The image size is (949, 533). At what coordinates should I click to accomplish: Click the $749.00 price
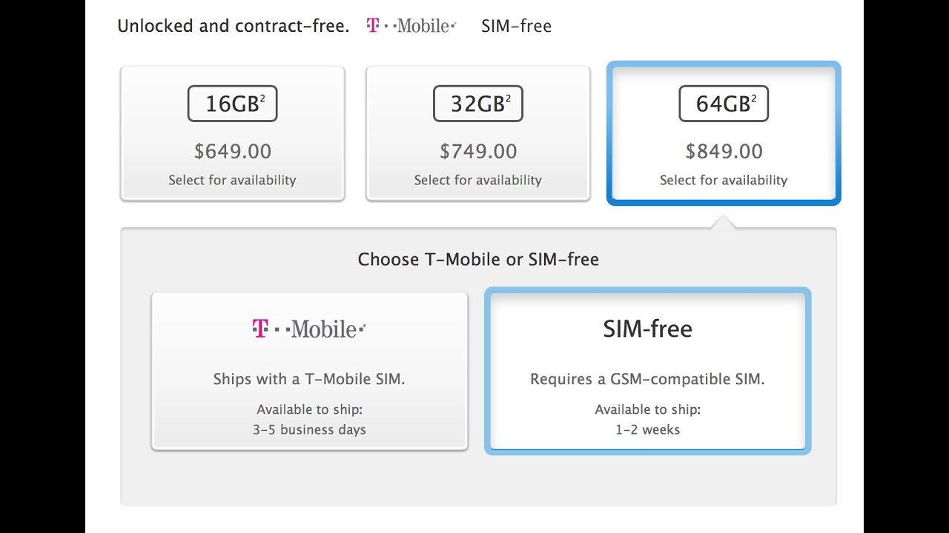coord(478,151)
